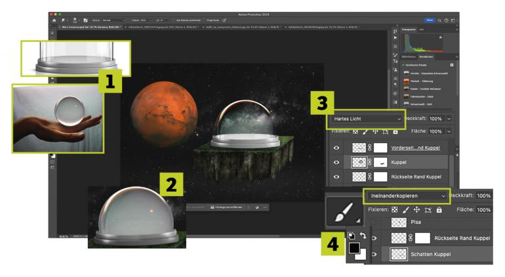This screenshot has width=505, height=277.
Task: Click the lock-all padlock in Hartes Licht panel
Action: 395,131
